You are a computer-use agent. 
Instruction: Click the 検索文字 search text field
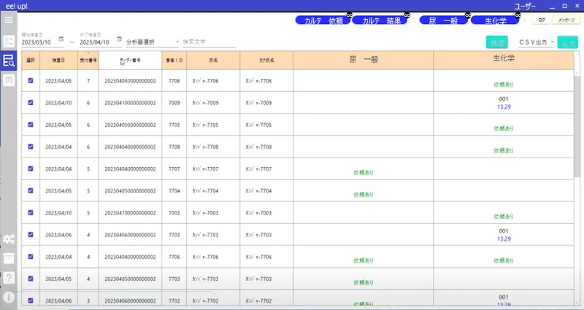click(209, 42)
